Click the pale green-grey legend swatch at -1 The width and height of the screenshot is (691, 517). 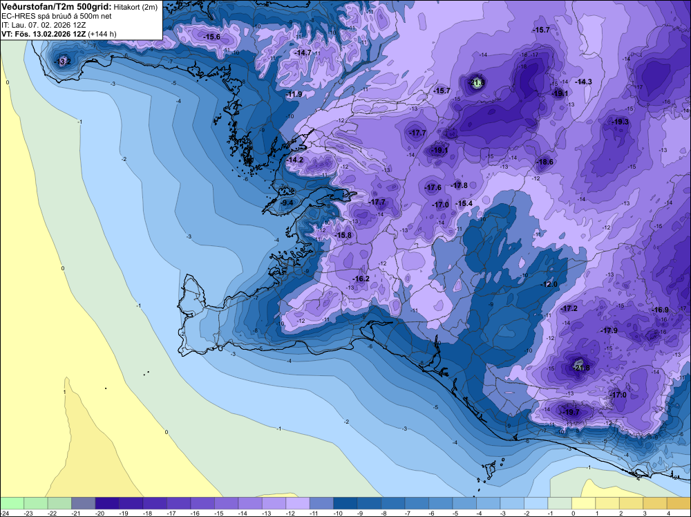pos(559,503)
